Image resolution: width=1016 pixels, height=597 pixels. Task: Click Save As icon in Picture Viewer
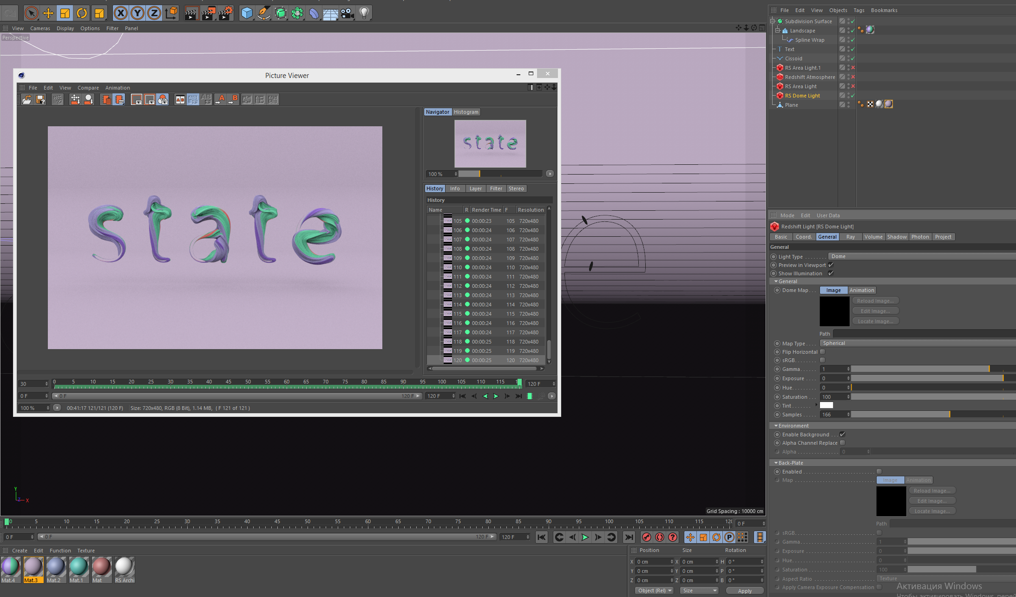coord(40,99)
